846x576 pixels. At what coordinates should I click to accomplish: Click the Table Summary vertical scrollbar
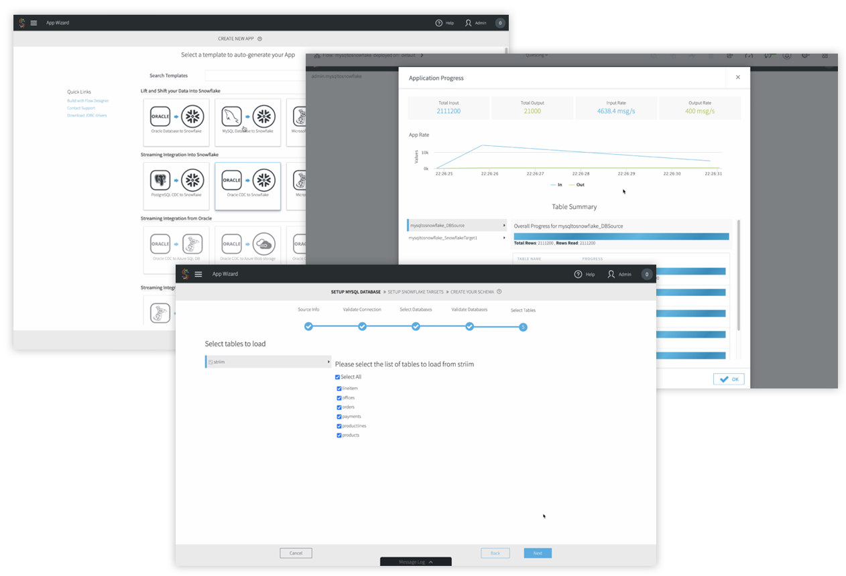(739, 275)
